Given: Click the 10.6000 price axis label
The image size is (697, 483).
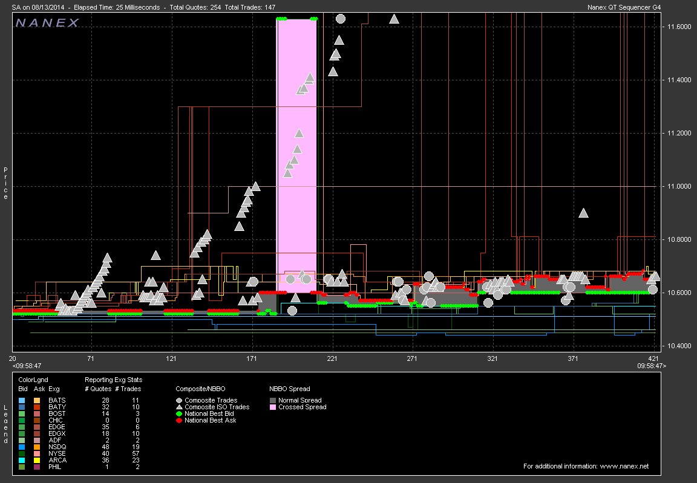Looking at the screenshot, I should pos(679,293).
